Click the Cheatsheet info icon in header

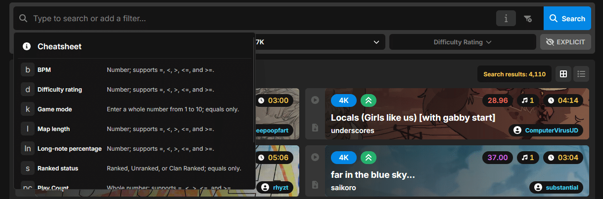[x=27, y=46]
